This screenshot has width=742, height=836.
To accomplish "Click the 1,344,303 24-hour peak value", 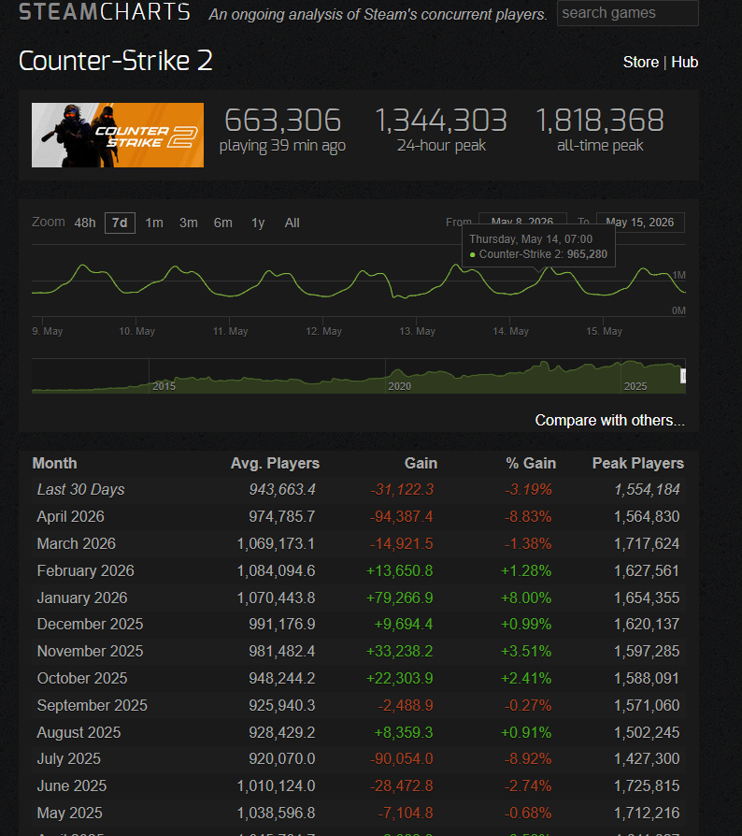I will coord(441,120).
